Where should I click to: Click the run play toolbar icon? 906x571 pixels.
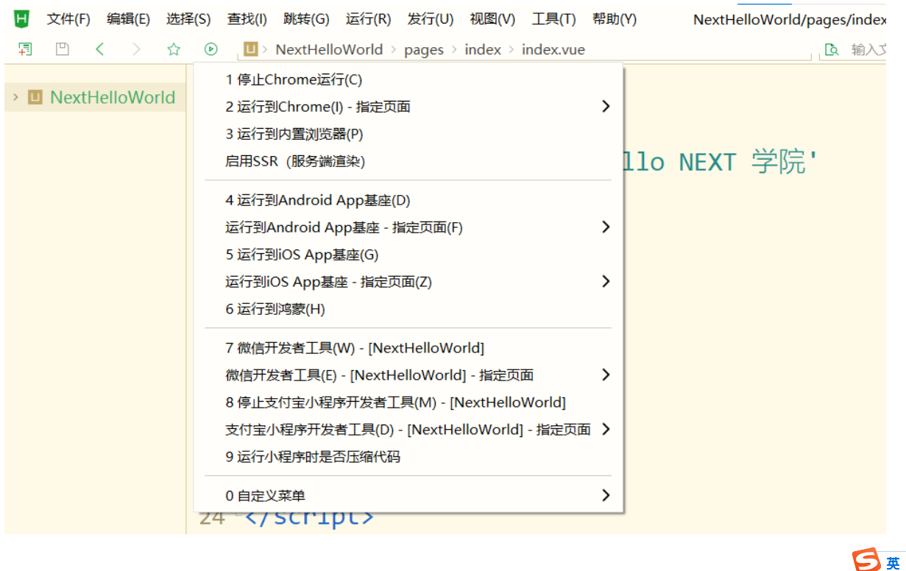tap(211, 49)
